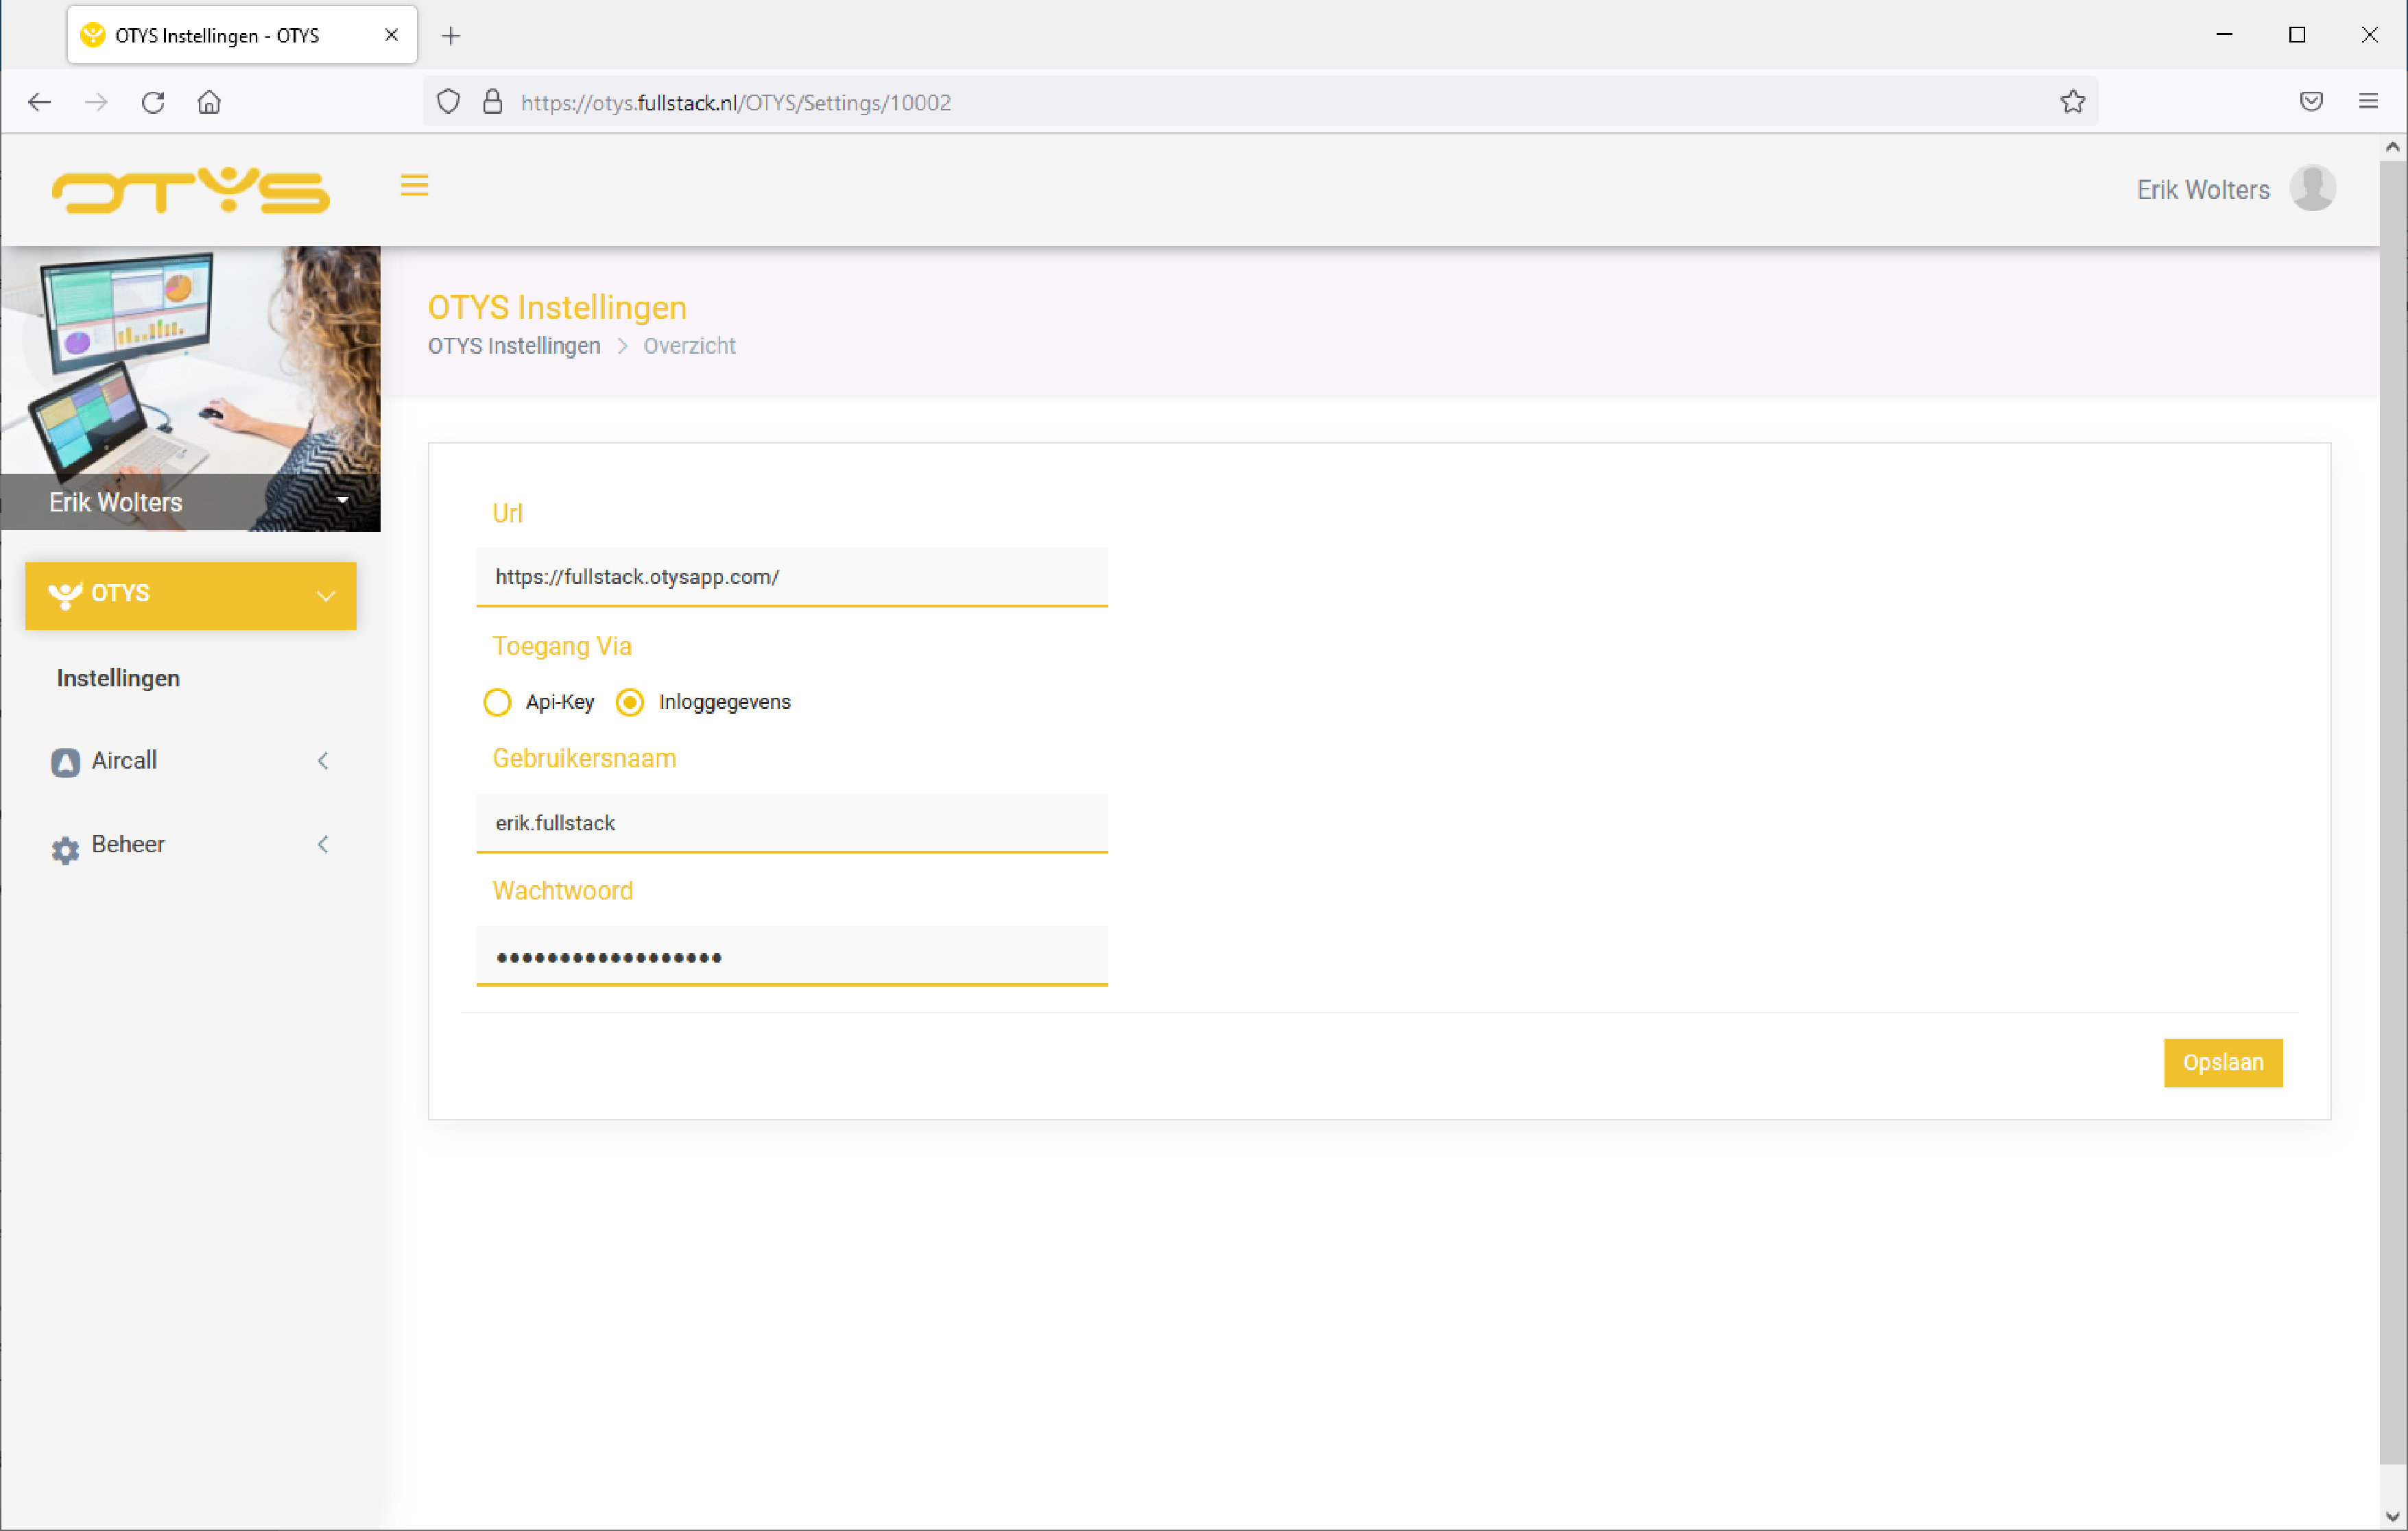The image size is (2408, 1531).
Task: Open Instellingen in the sidebar
Action: (118, 679)
